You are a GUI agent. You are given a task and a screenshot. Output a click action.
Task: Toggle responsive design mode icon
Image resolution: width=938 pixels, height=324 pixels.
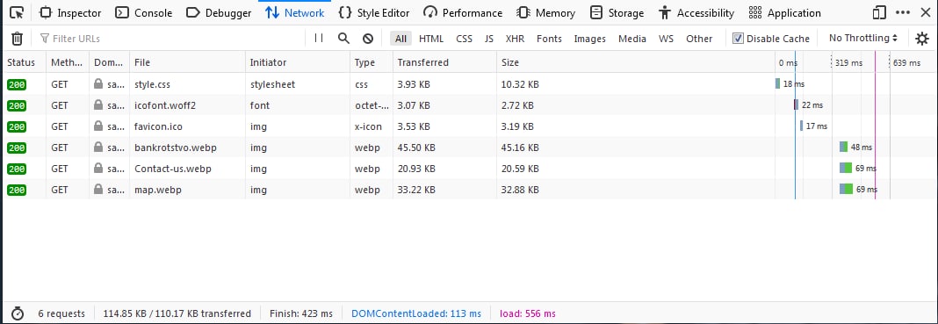click(x=879, y=12)
